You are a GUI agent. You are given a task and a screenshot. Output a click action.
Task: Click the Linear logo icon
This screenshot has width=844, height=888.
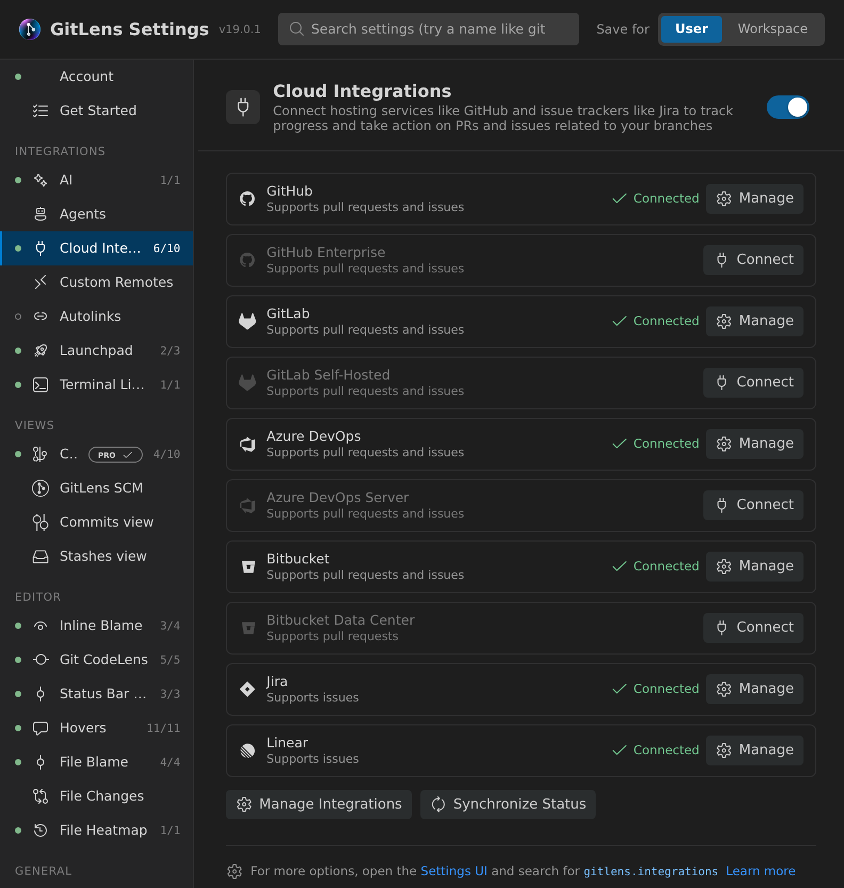[247, 750]
